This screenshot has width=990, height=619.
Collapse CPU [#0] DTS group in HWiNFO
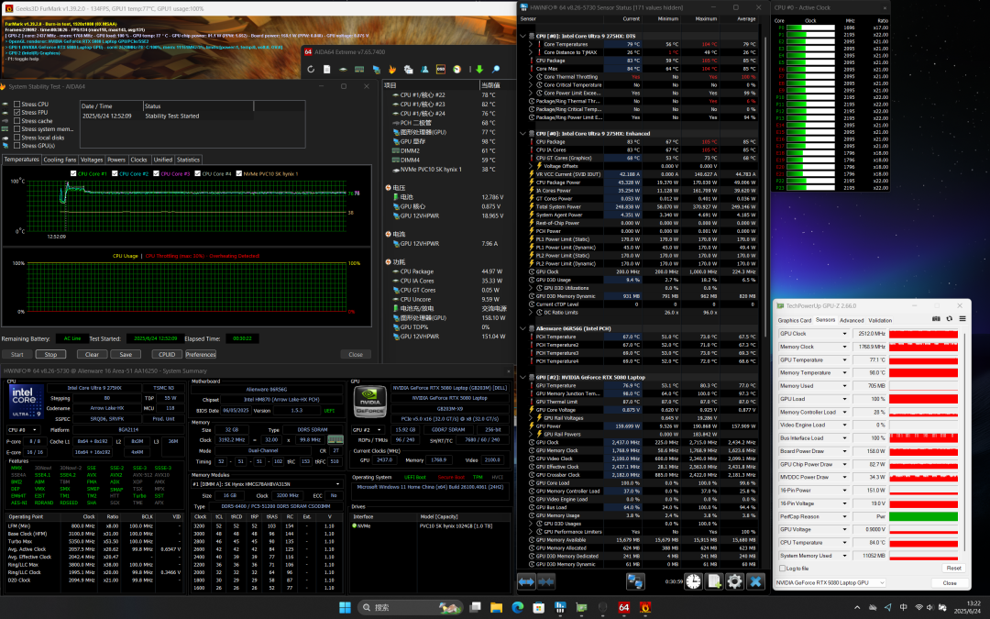(522, 36)
